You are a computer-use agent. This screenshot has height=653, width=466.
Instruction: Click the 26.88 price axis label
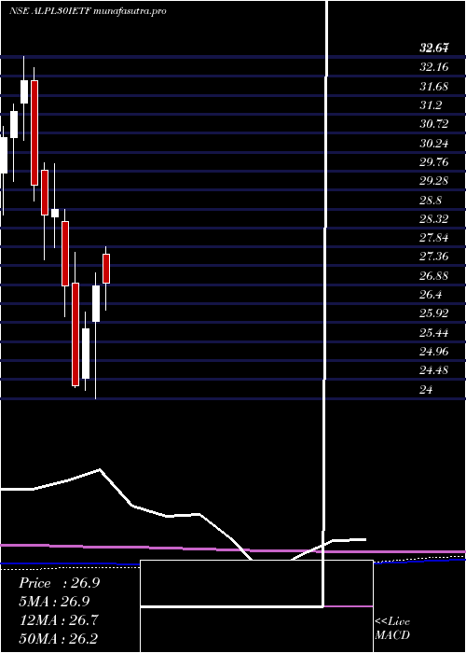pos(434,276)
